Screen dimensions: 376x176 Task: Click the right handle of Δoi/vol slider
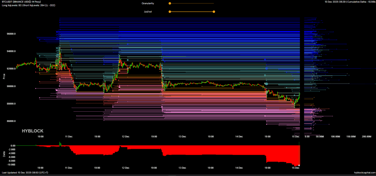(214, 11)
